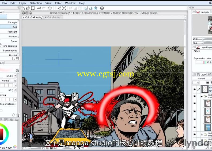The height and width of the screenshot is (151, 212).
Task: Click the Fill bucket toolbar icon
Action: [x=59, y=8]
